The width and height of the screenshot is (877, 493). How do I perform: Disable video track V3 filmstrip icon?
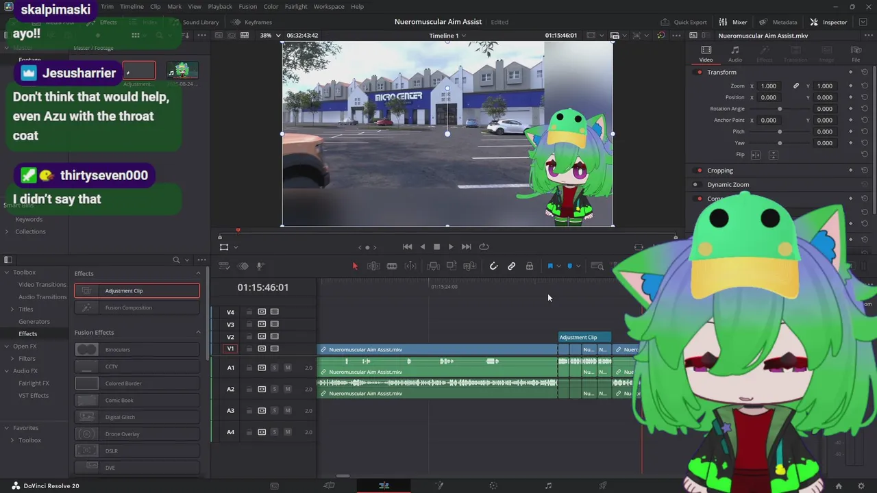pos(275,324)
